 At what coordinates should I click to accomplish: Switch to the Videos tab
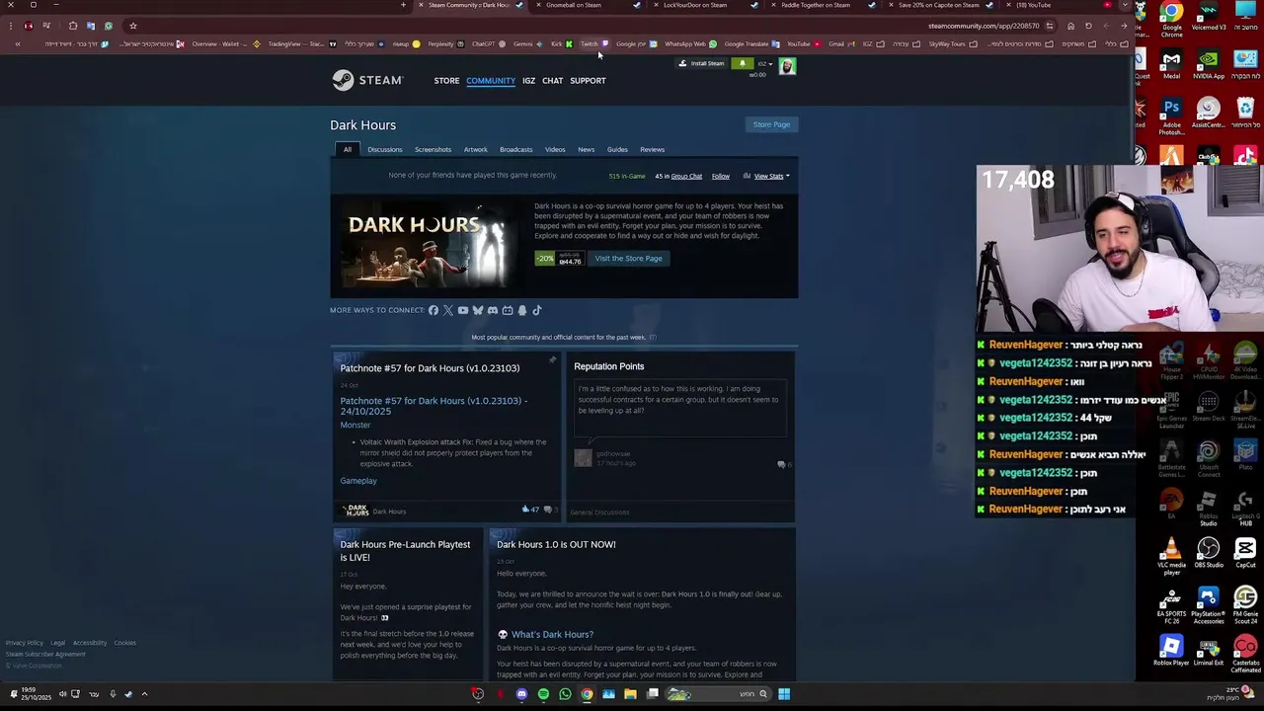tap(555, 149)
